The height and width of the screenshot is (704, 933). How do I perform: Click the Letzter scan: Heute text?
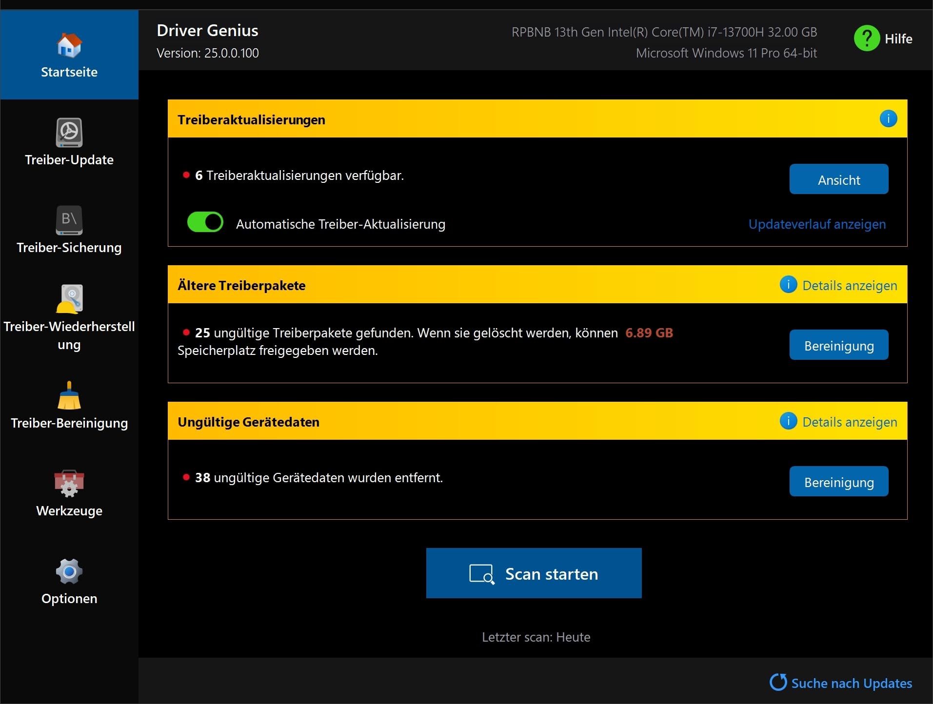(536, 637)
